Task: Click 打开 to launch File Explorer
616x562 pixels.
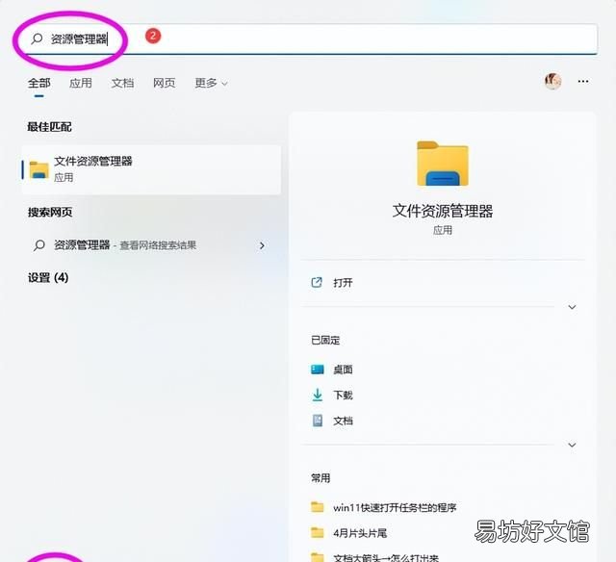Action: coord(343,283)
